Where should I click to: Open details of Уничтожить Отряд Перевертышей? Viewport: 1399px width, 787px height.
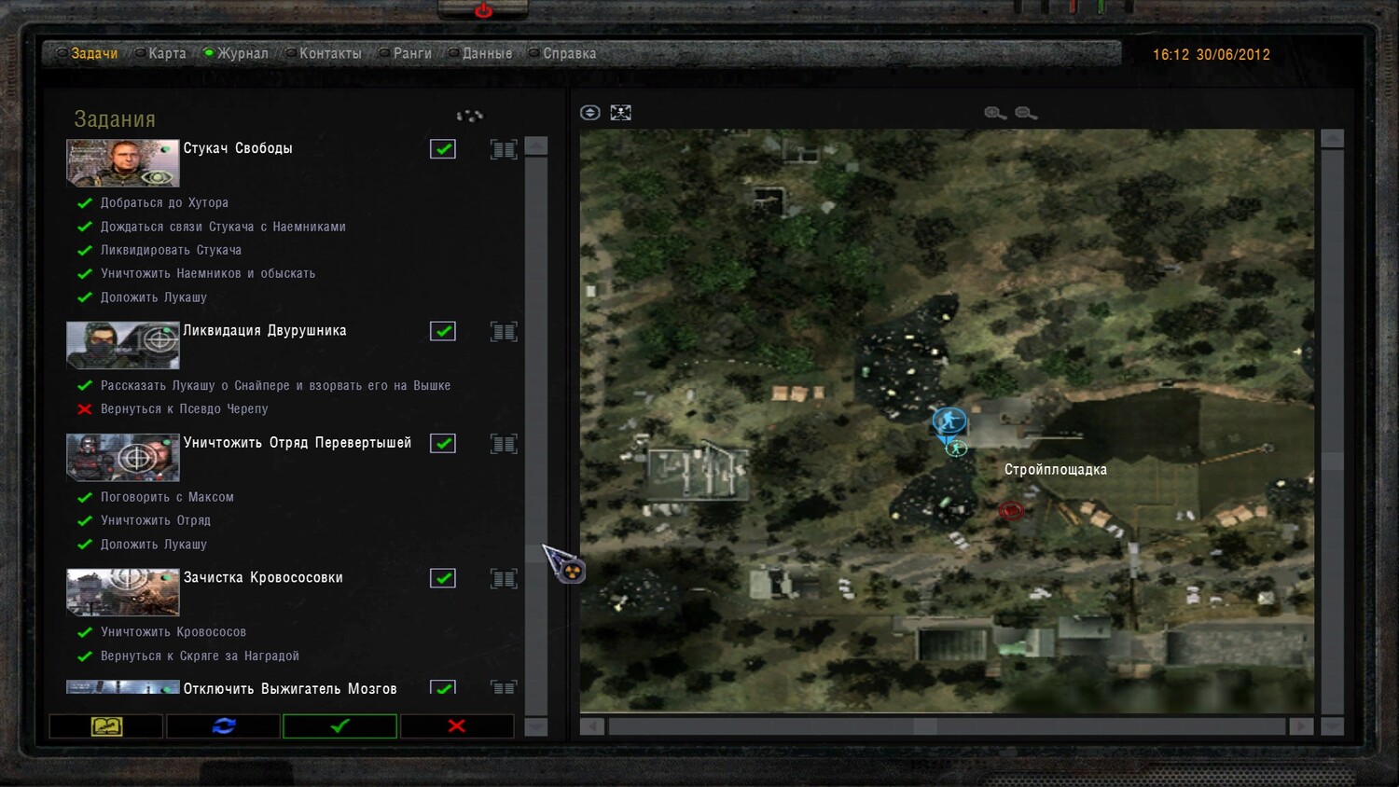[504, 444]
